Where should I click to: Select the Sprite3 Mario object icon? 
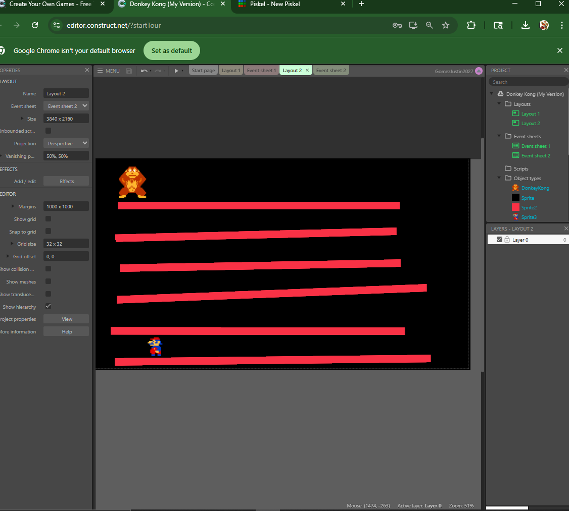(515, 217)
